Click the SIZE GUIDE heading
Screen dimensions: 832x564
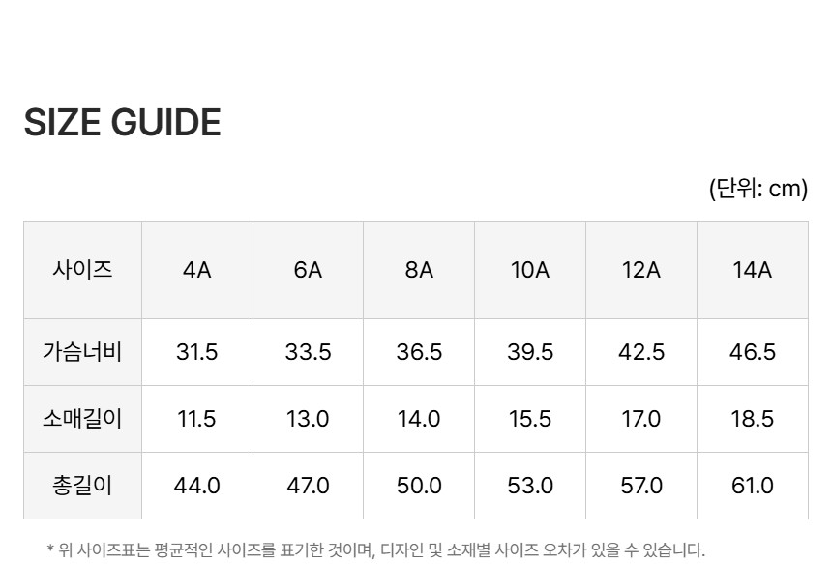point(123,123)
